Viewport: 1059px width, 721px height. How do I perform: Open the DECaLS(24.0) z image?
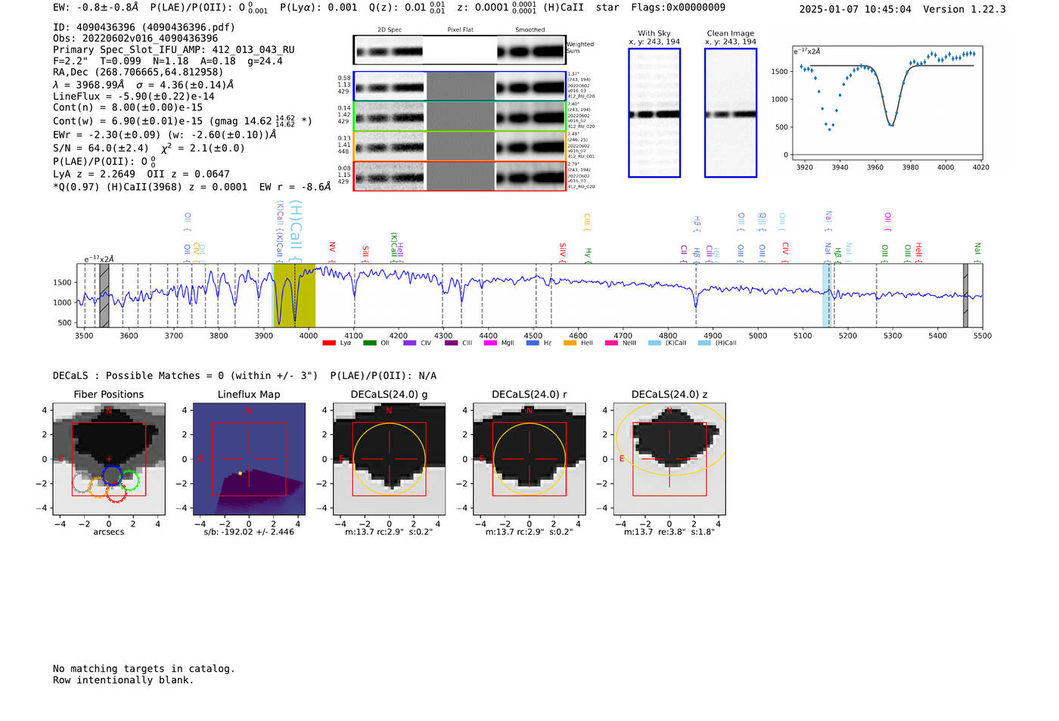click(x=669, y=459)
